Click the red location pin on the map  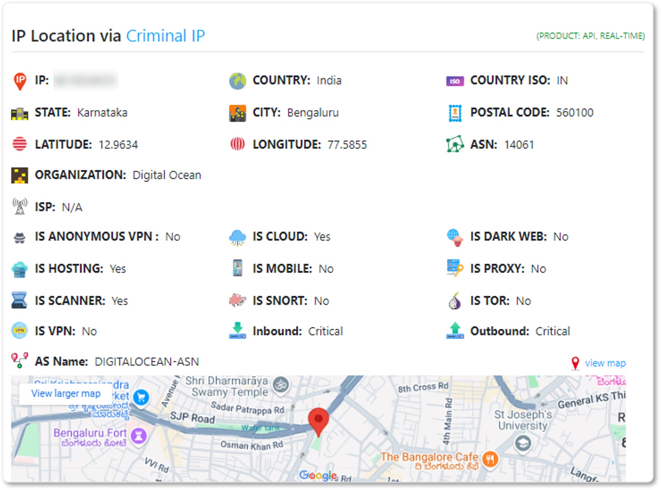coord(319,422)
